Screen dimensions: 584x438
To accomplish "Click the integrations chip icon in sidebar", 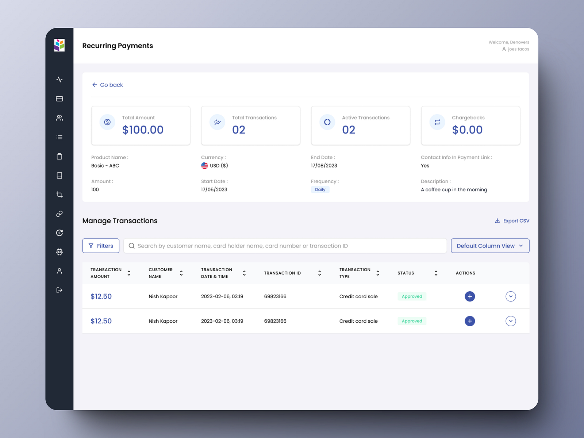I will 59,252.
